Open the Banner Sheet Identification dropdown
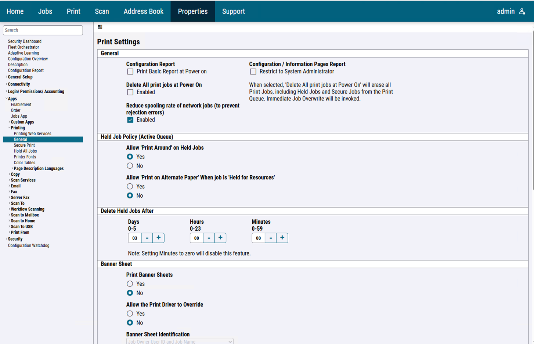Viewport: 534px width, 344px height. (x=180, y=341)
